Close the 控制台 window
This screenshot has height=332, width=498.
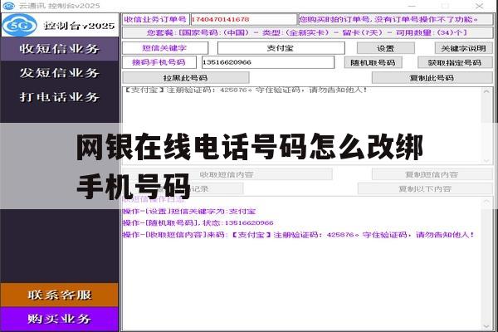pos(479,6)
